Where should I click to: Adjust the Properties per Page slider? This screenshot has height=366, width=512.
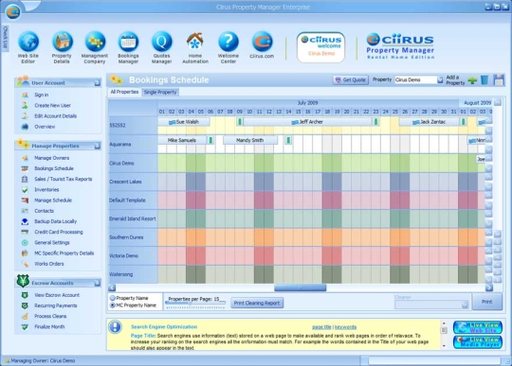[195, 304]
